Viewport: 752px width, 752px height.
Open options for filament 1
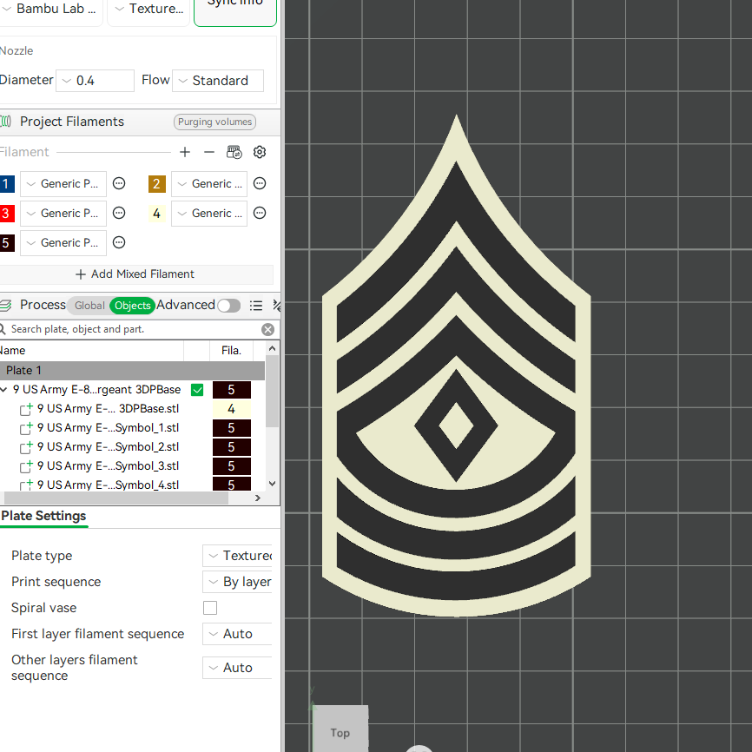[119, 183]
